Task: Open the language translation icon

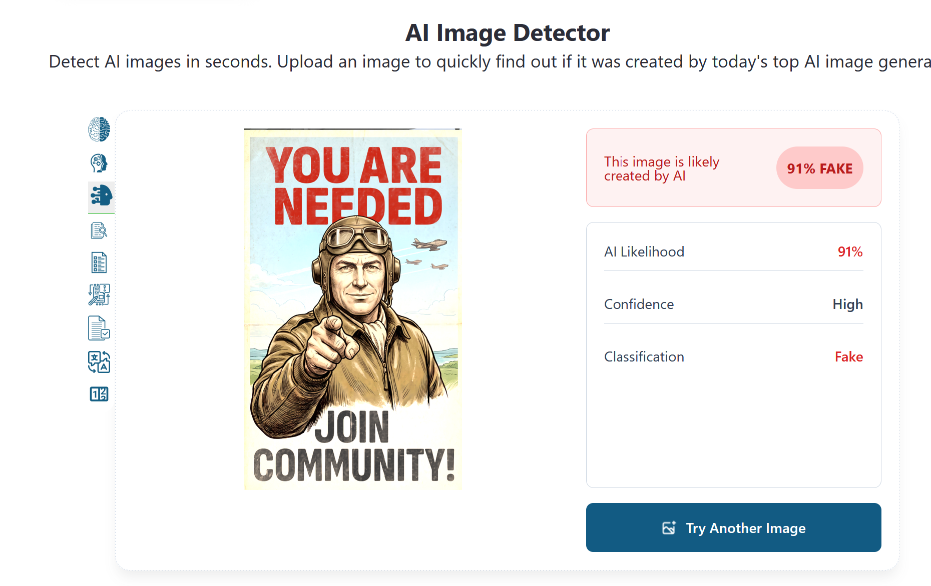Action: 99,362
